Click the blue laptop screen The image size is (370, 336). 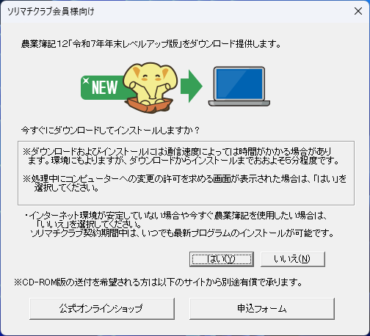(x=239, y=84)
